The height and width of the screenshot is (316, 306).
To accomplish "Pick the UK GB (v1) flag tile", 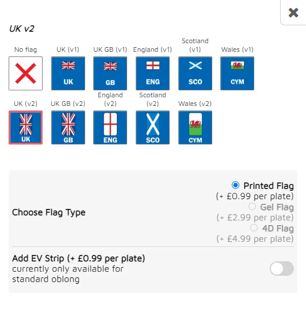I will (110, 73).
